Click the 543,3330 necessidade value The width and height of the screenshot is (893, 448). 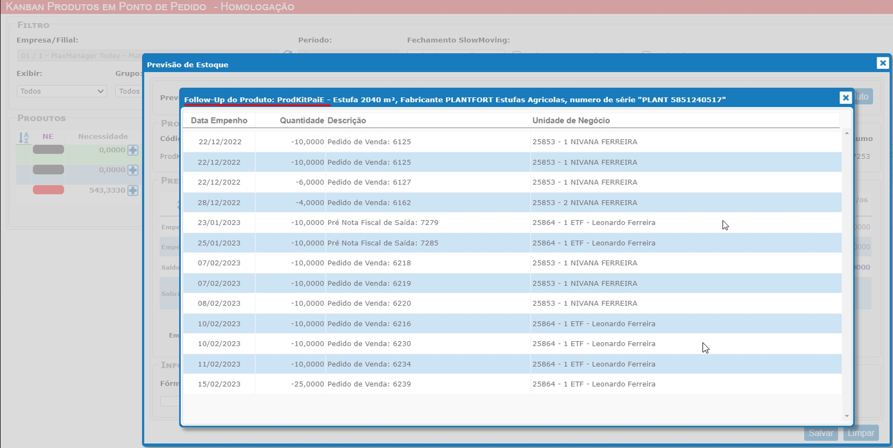(x=107, y=190)
